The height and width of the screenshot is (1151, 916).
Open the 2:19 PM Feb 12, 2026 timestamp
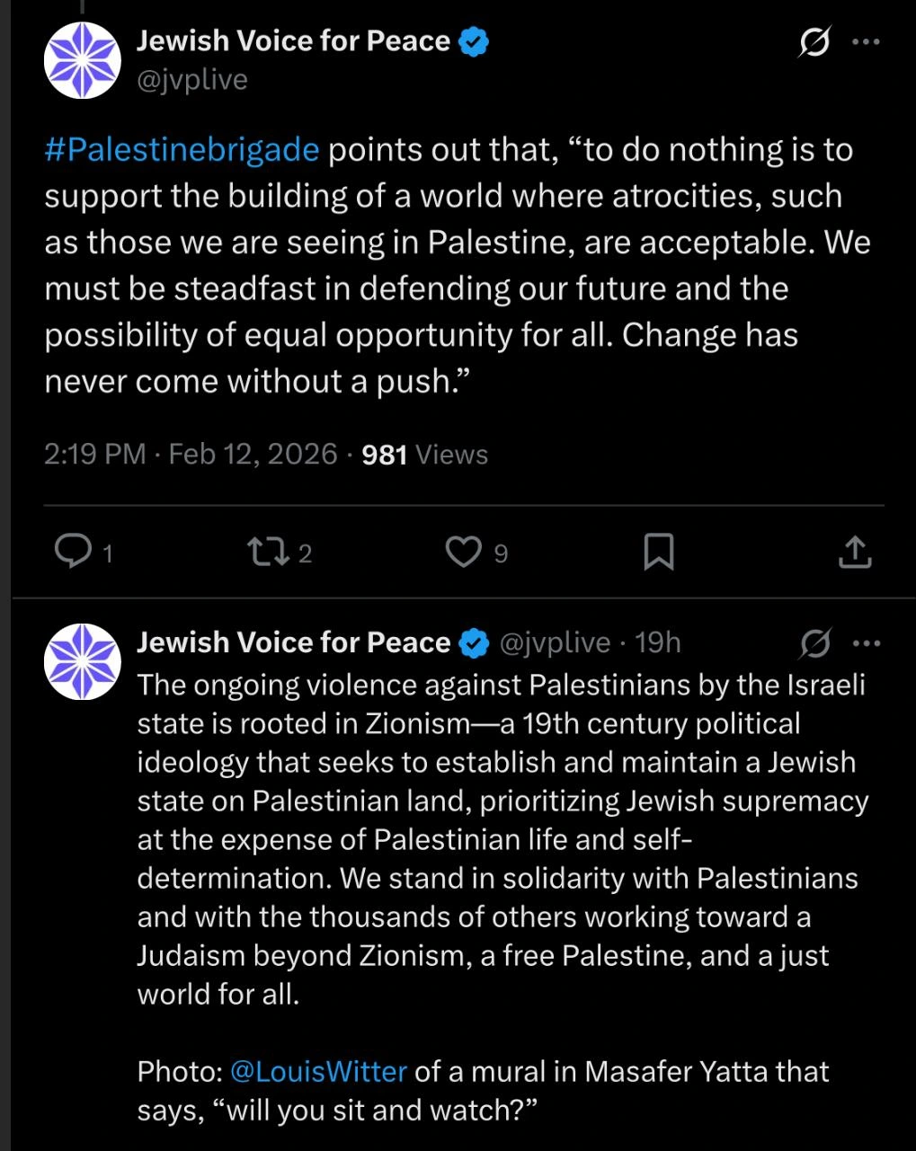191,454
